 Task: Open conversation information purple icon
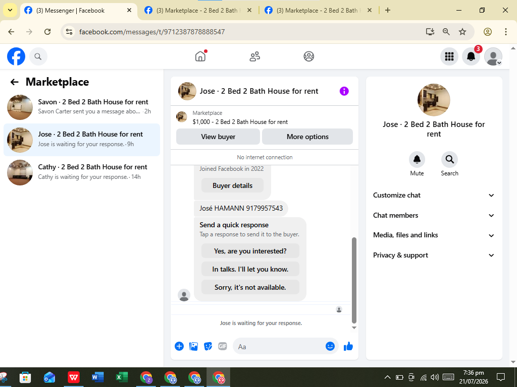pyautogui.click(x=344, y=91)
